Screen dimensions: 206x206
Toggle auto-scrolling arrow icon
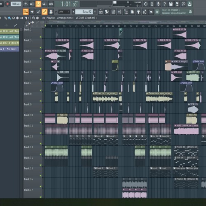point(32,12)
